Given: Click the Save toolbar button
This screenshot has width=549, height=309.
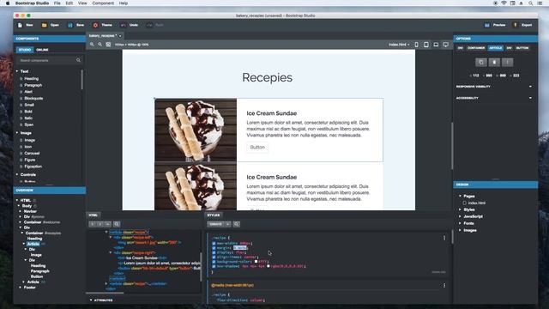Looking at the screenshot, I should click(x=76, y=25).
